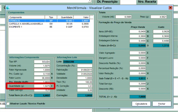The image size is (178, 112).
Task: Click the Peso (g) totals field
Action: 159,17
